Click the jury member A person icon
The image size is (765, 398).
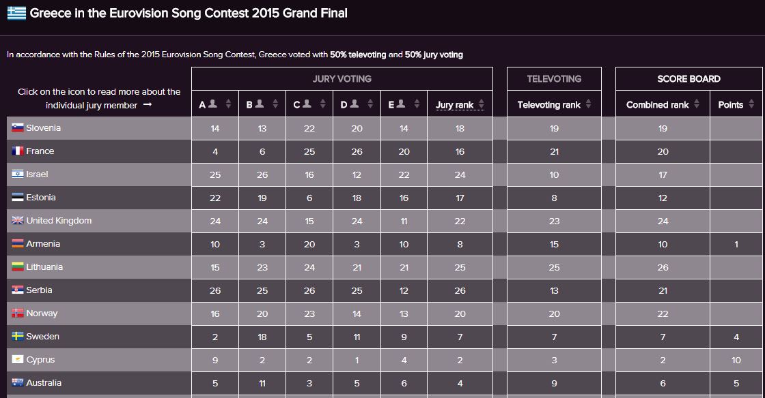coord(212,104)
